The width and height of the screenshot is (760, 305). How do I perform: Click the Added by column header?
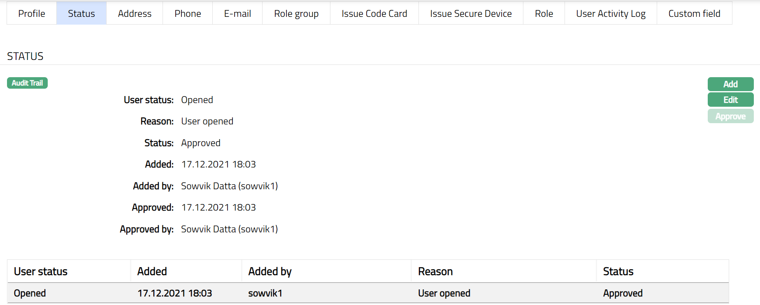(270, 271)
